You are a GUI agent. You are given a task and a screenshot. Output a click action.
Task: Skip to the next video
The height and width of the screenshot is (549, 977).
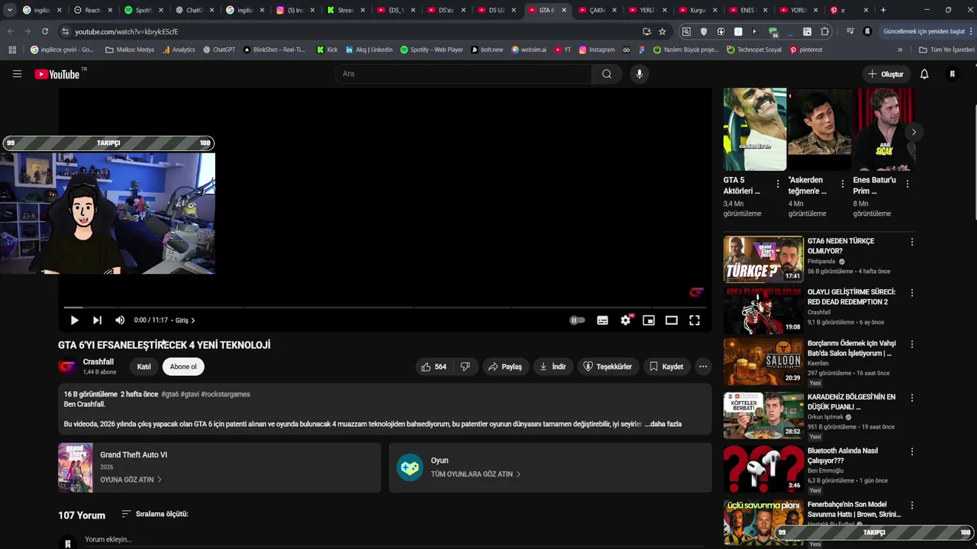(x=97, y=320)
